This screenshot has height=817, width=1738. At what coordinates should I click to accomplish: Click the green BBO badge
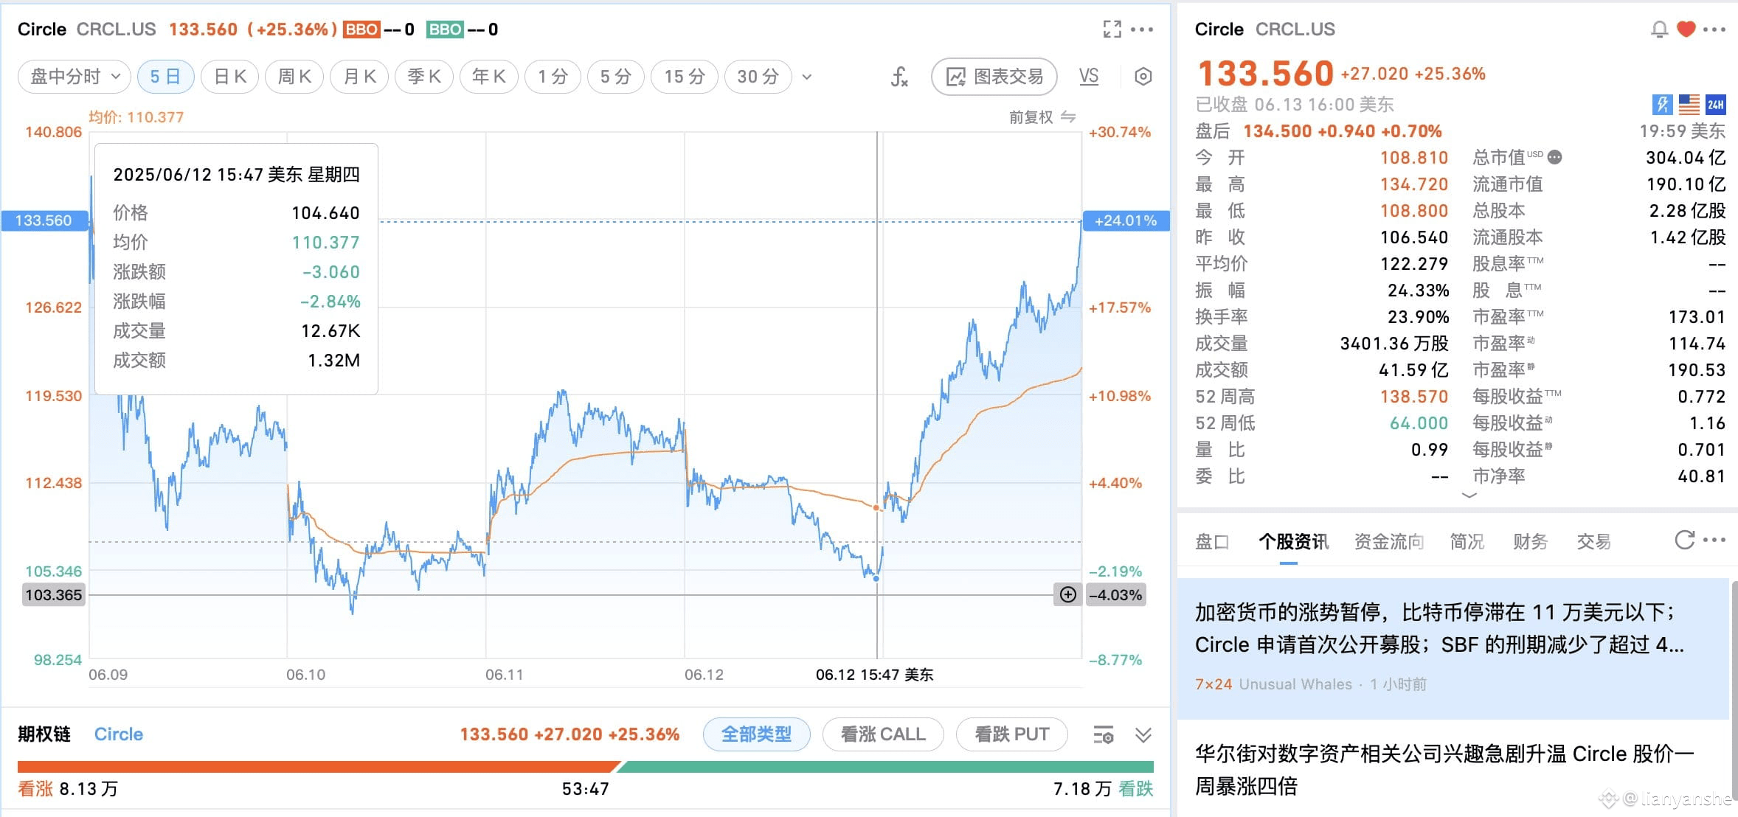[x=446, y=29]
